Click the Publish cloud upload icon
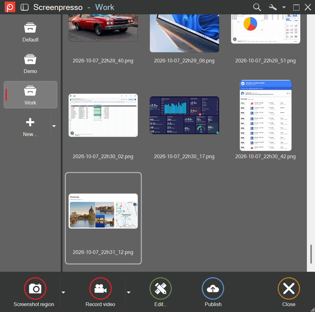The height and width of the screenshot is (312, 315). point(213,288)
